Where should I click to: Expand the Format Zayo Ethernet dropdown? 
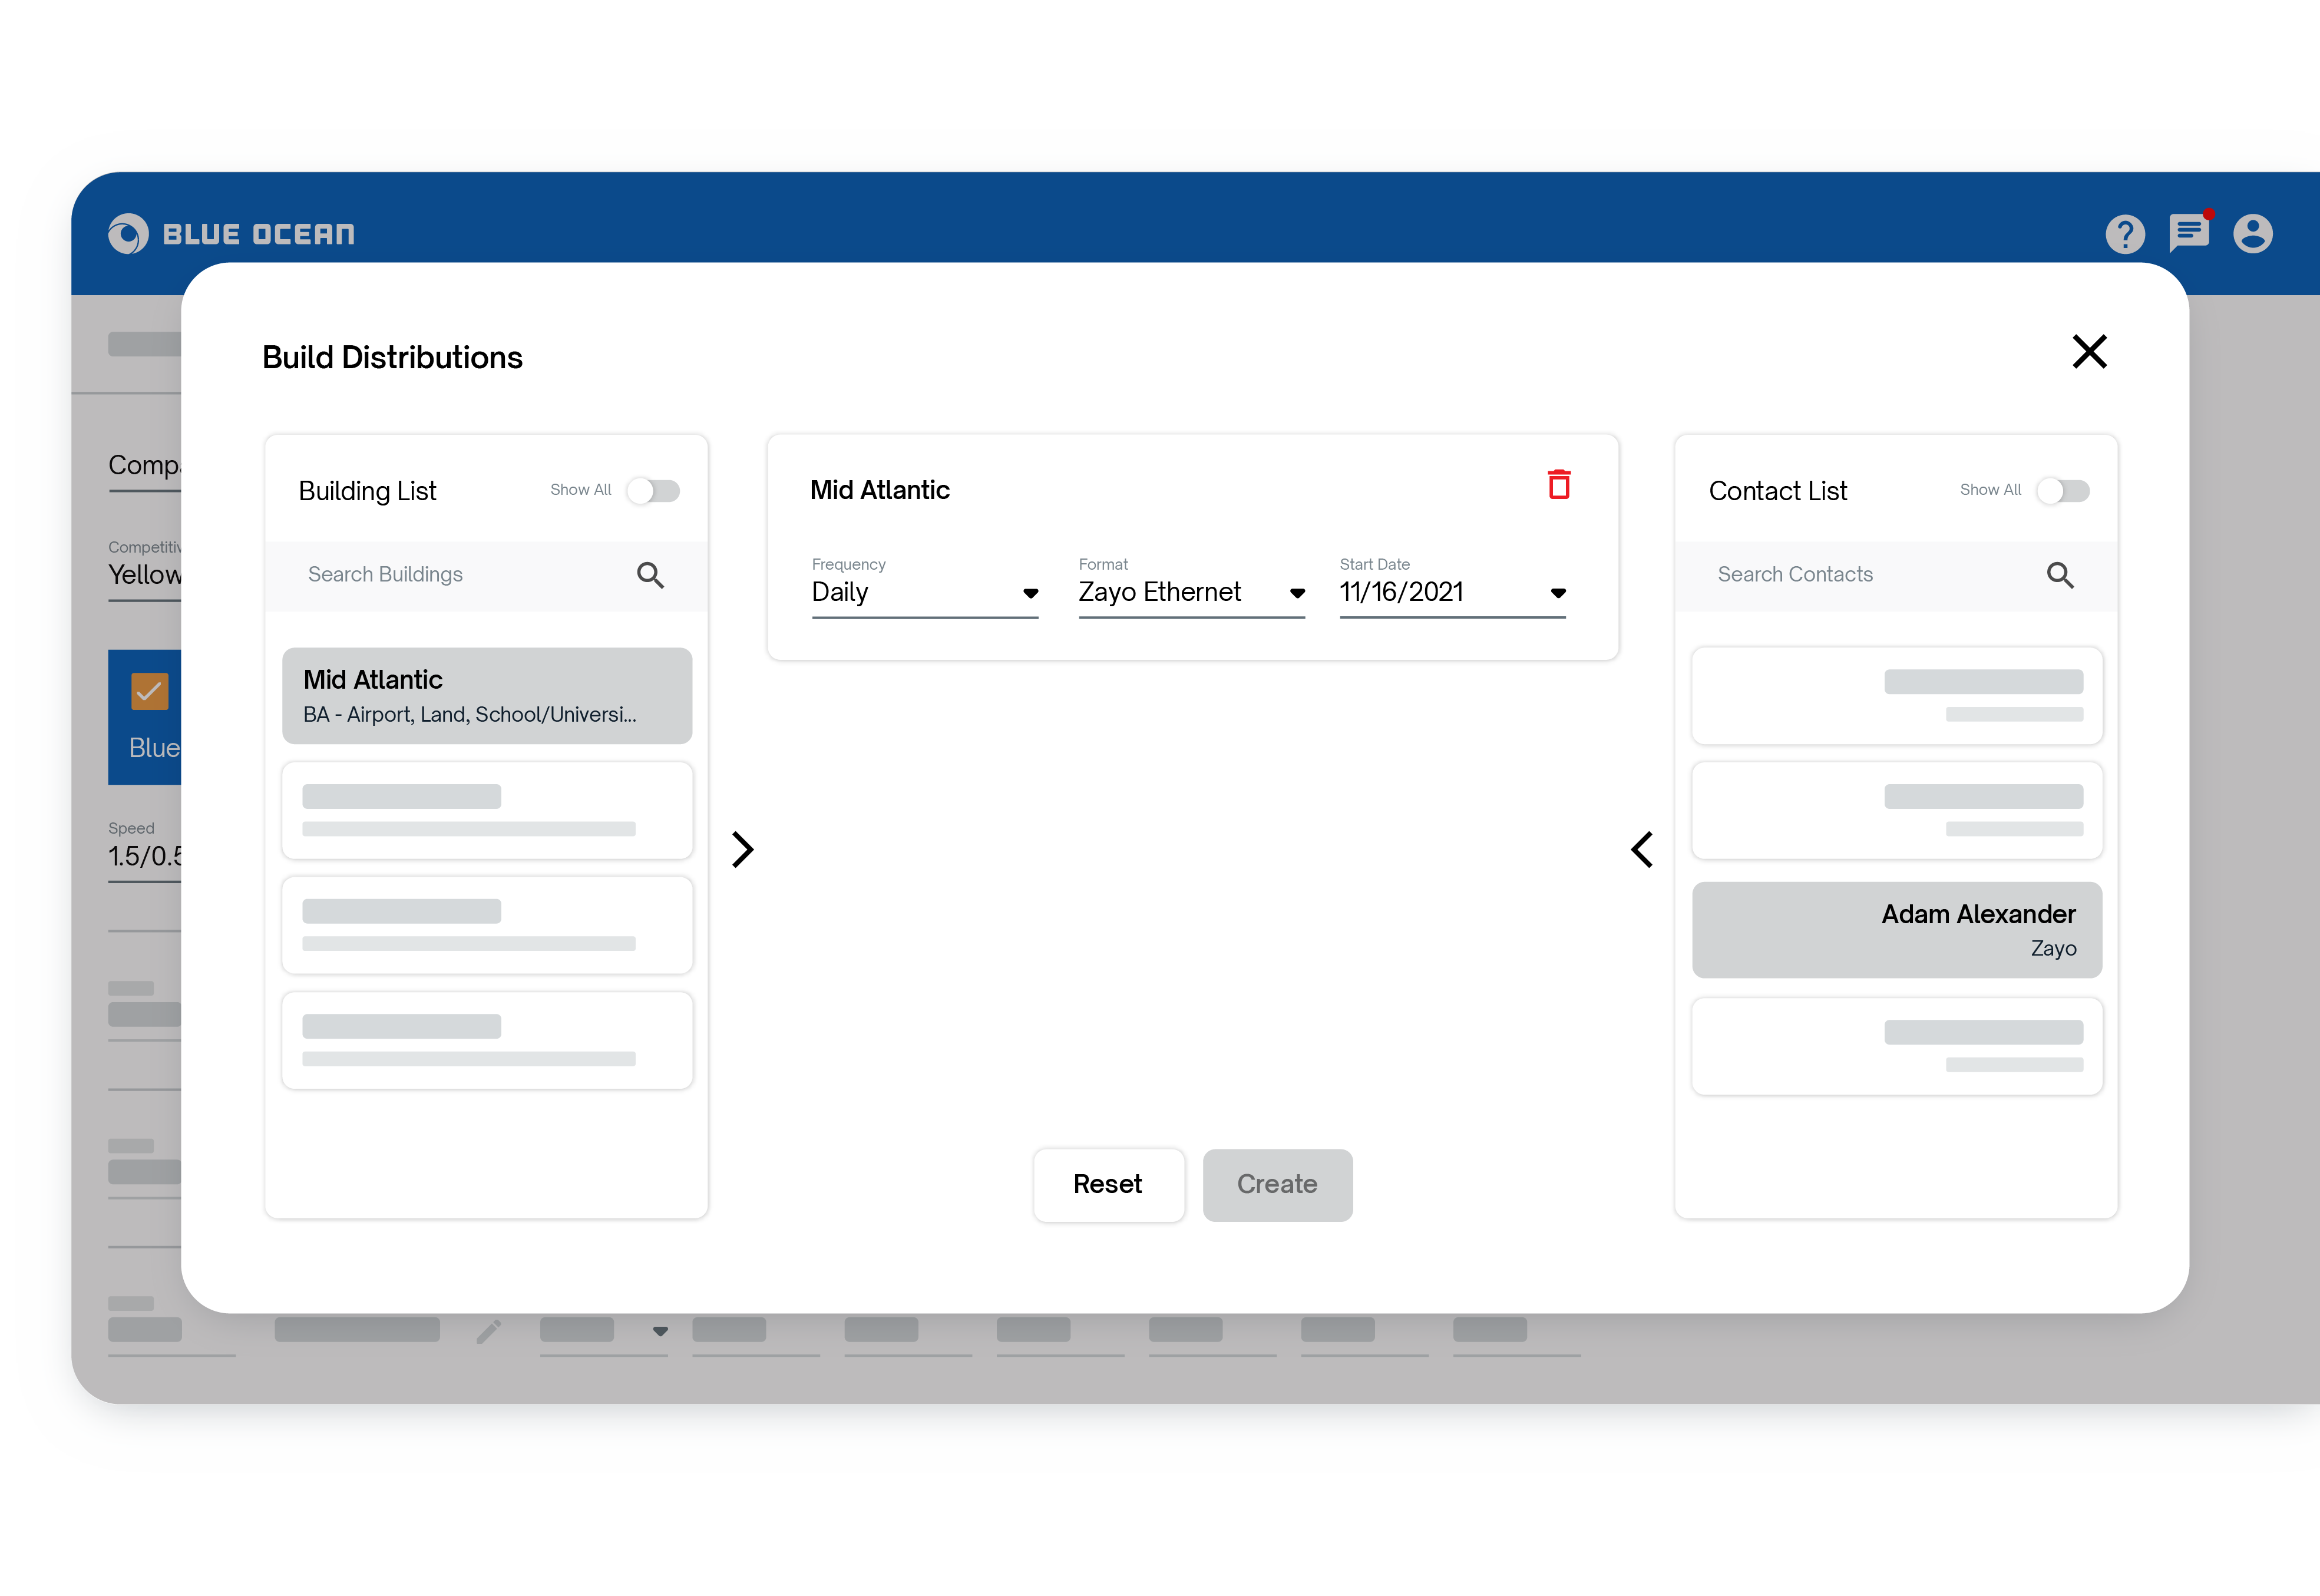pos(1191,593)
